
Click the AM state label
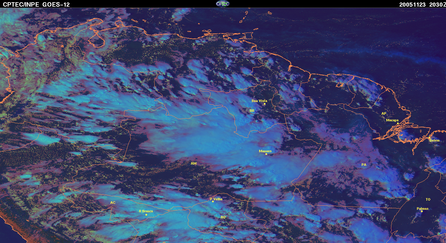[x=193, y=163]
